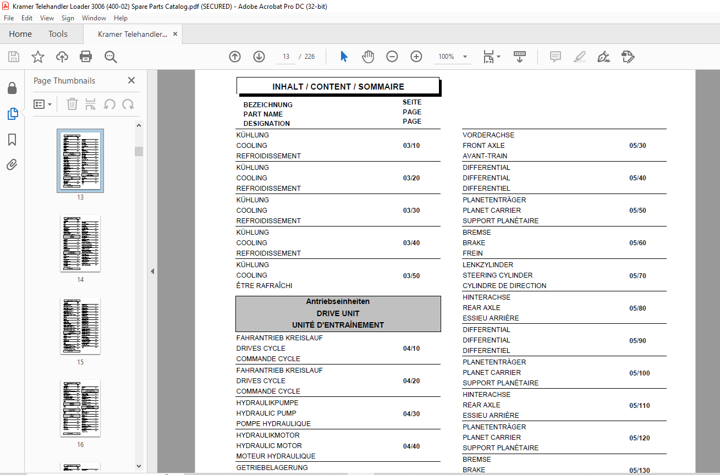Screen dimensions: 720x475
Task: Bookmark the document with the star icon
Action: (x=37, y=57)
